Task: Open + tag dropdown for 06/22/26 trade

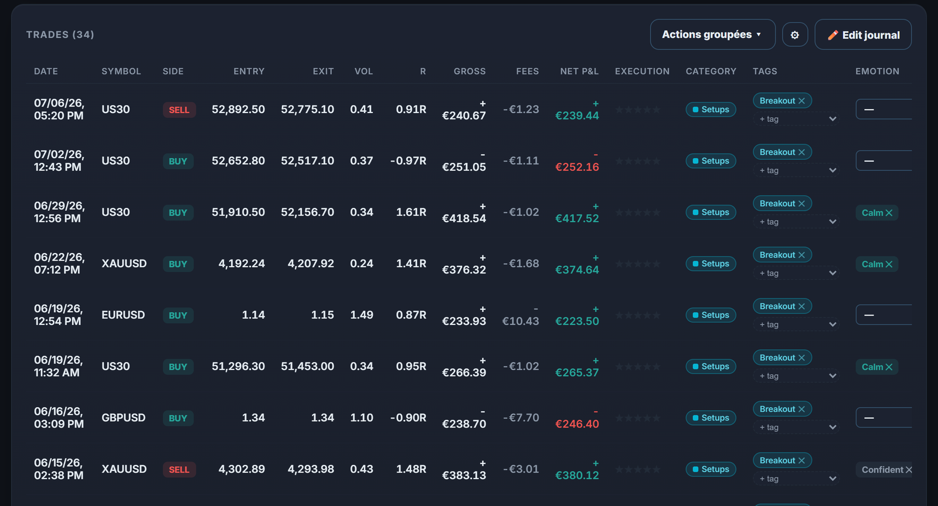Action: pos(796,273)
